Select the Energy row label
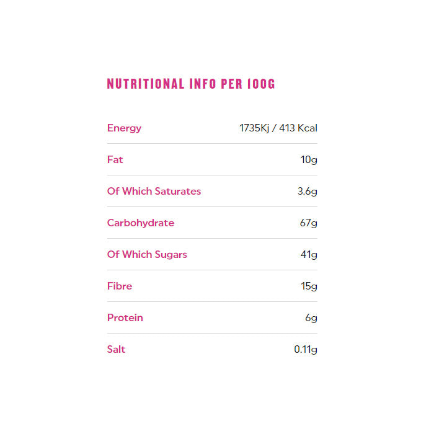Screen dimensions: 434x434 click(124, 128)
